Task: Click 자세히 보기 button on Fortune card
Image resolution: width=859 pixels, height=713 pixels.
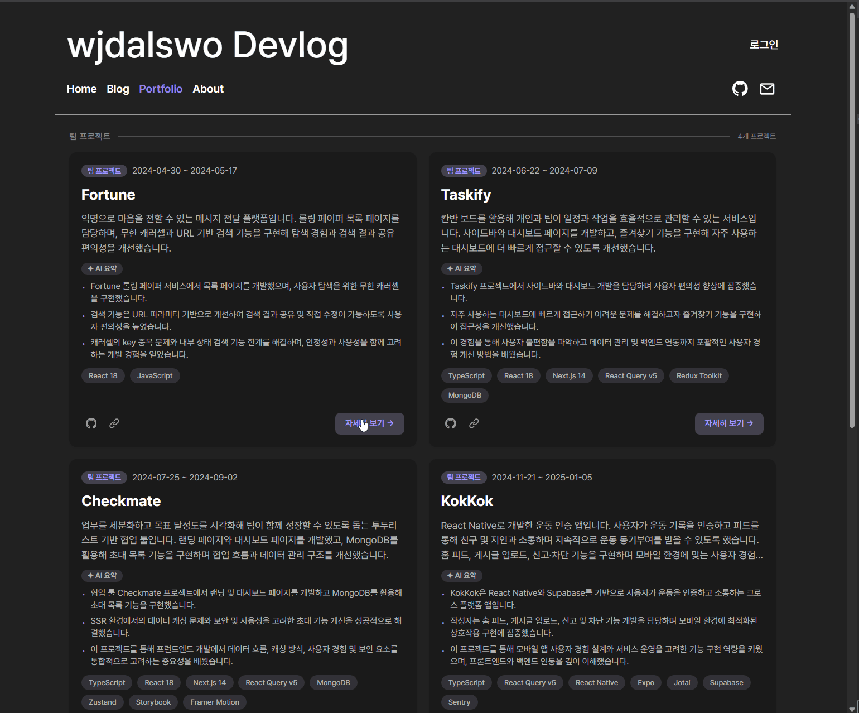Action: [369, 423]
